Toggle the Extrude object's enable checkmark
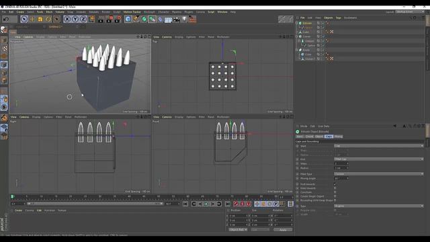The width and height of the screenshot is (430, 242). (322, 23)
